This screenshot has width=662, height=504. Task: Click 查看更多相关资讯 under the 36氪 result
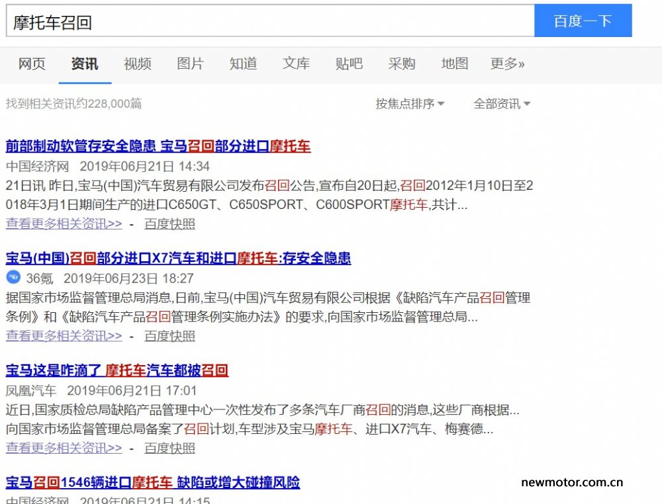[x=64, y=336]
